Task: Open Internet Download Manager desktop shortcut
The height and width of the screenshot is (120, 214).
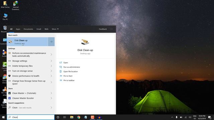Action: [16, 6]
